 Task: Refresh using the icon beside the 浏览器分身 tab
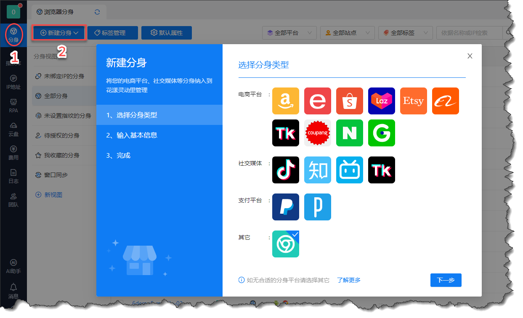97,12
